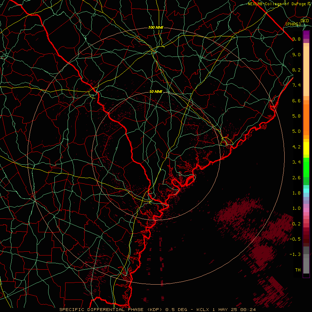
Task: Pick the bright yellow color bar segment
Action: point(306,148)
